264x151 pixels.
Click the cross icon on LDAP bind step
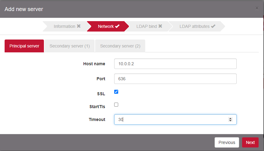(x=160, y=26)
